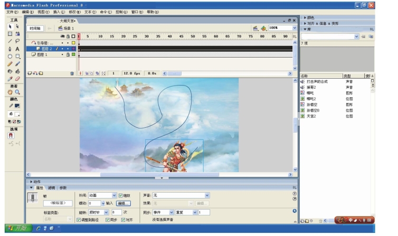Open the 控制 menu
The height and width of the screenshot is (236, 398).
[121, 12]
